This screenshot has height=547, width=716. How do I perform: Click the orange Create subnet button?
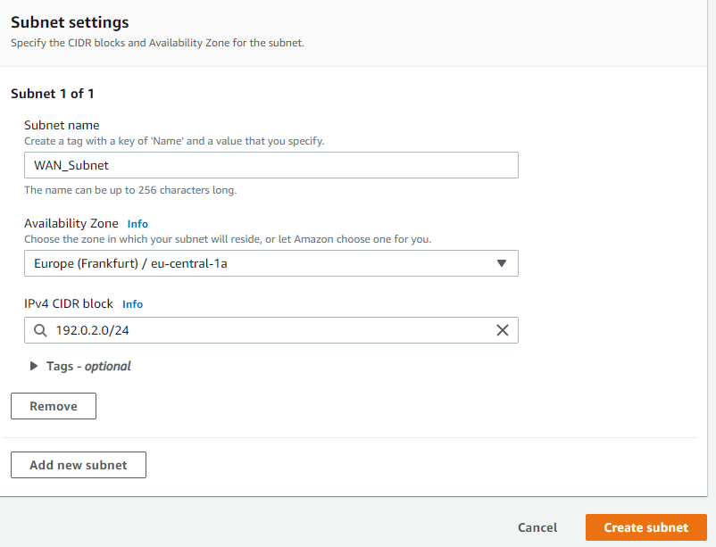click(645, 527)
